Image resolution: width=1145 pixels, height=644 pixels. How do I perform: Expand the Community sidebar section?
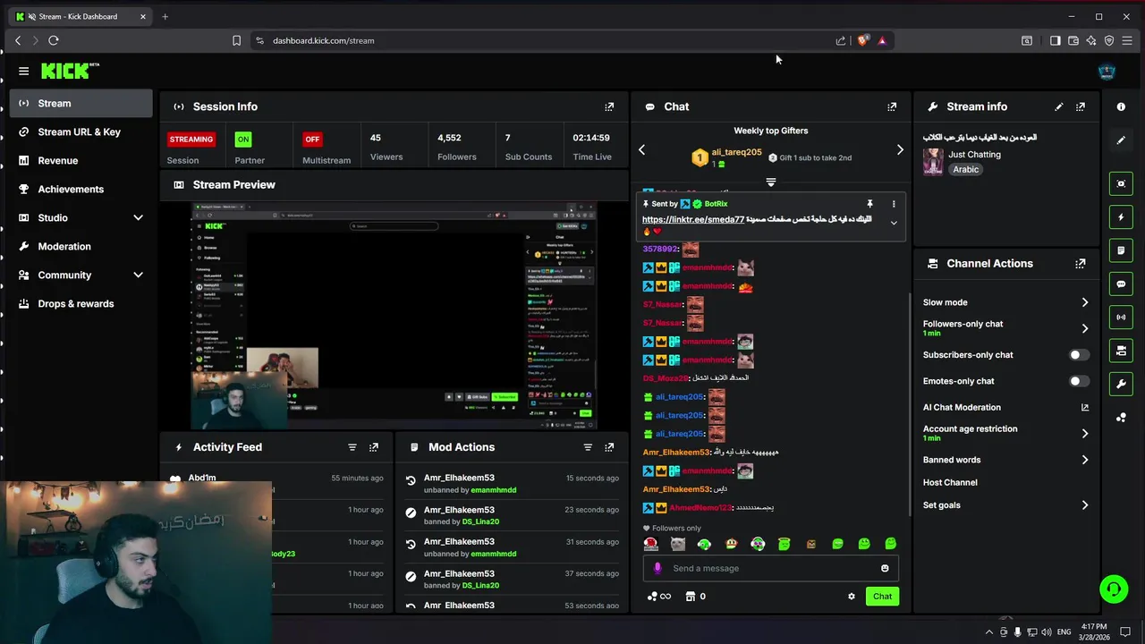pyautogui.click(x=138, y=275)
